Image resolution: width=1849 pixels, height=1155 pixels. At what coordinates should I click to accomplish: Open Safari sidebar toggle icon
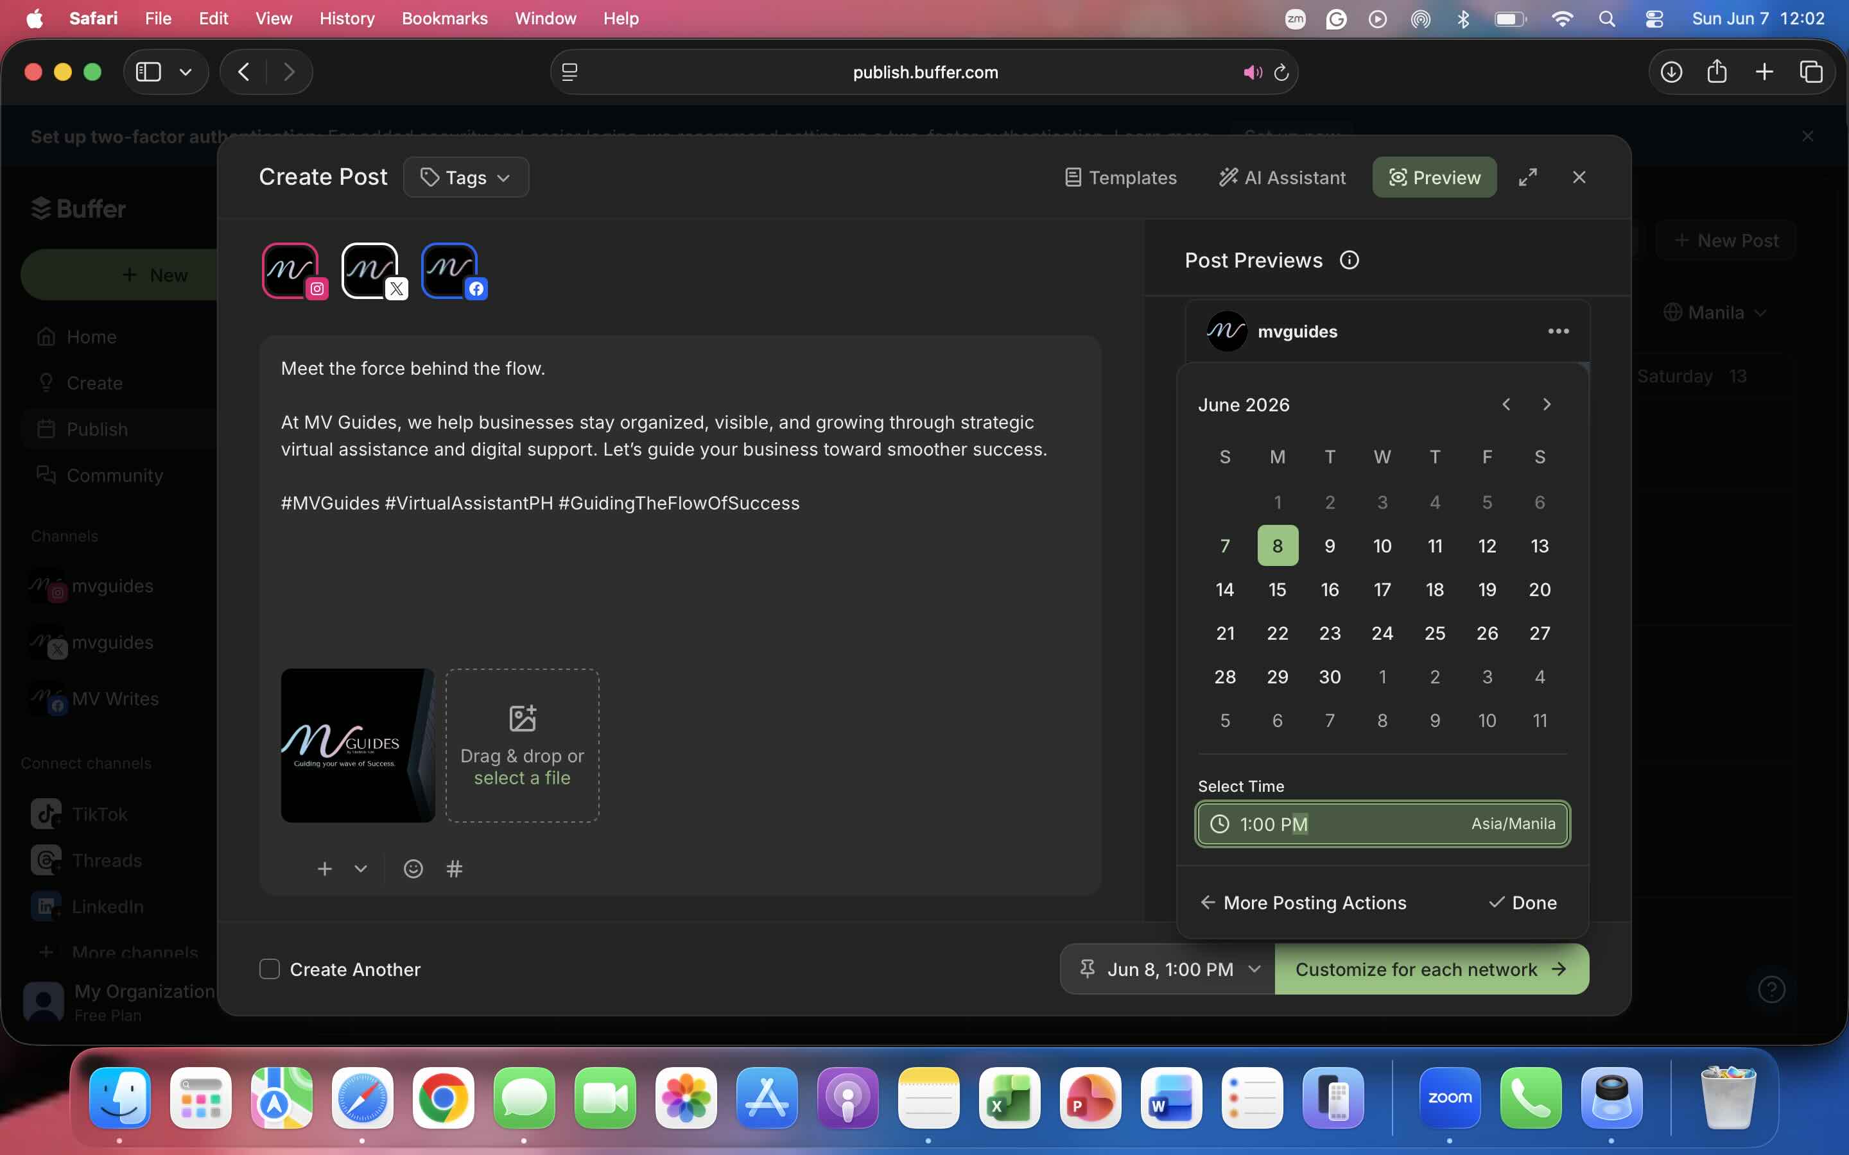(x=148, y=72)
